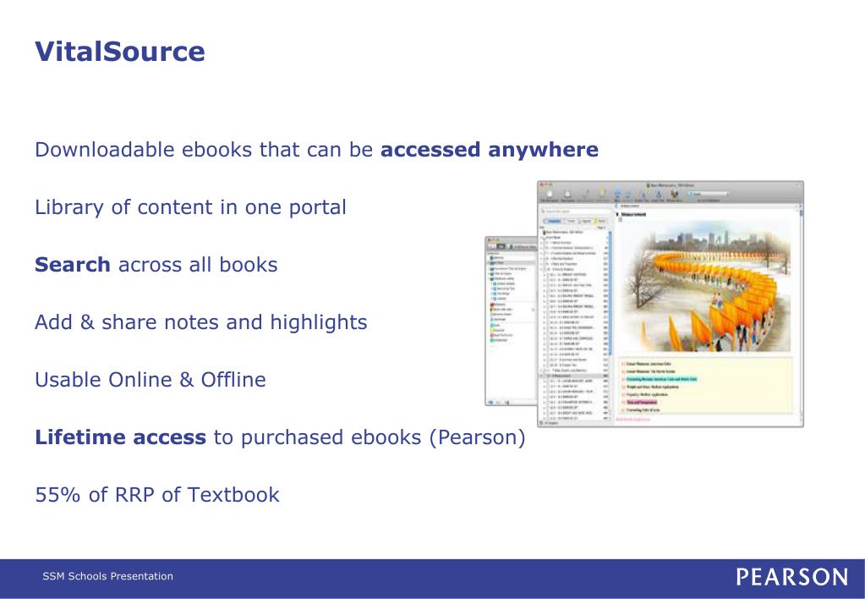Viewport: 865px width, 599px height.
Task: Click the back arrow above the page
Action: click(616, 206)
